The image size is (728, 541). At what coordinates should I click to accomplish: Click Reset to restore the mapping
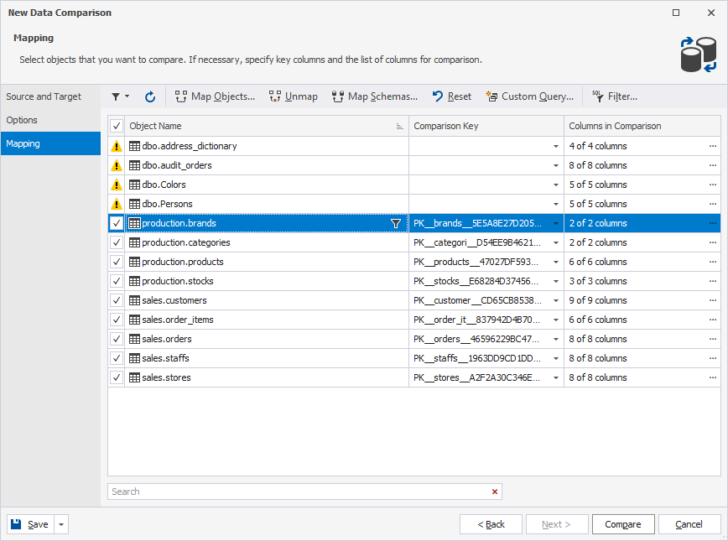click(451, 96)
